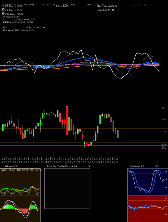Select the 50 Day = 115.14 label

click(14, 10)
